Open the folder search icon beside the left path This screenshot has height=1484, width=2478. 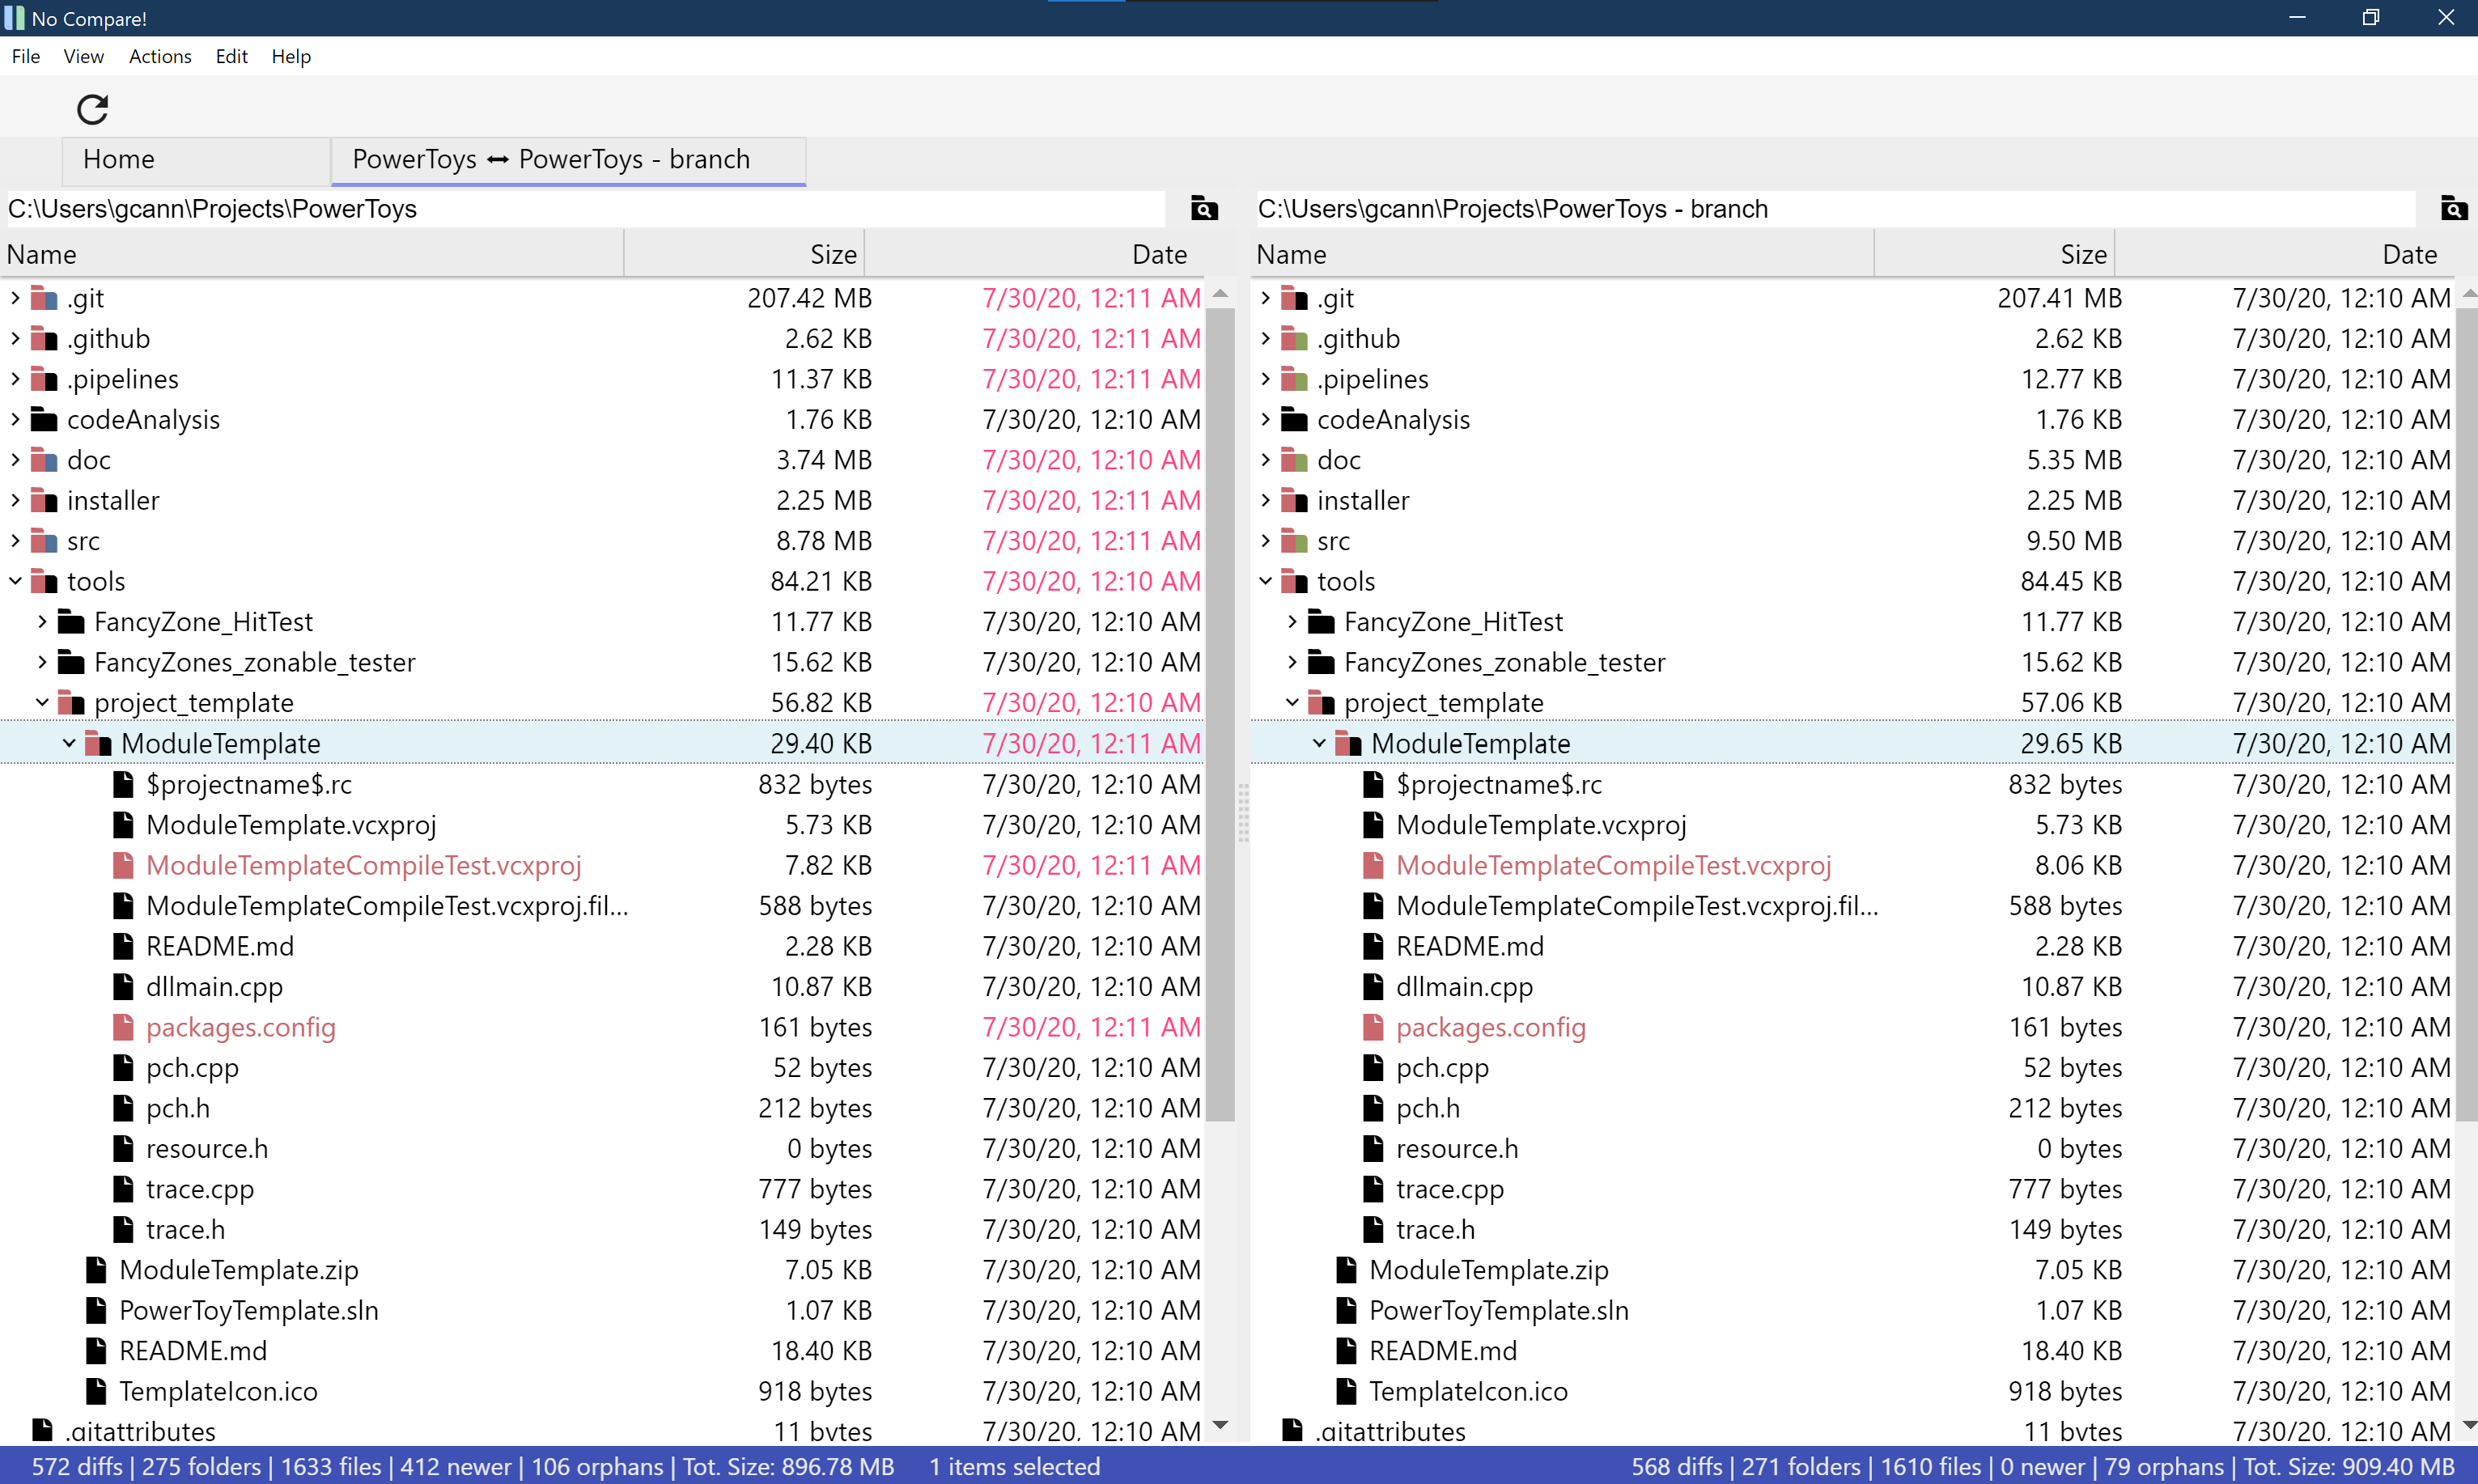click(x=1203, y=209)
